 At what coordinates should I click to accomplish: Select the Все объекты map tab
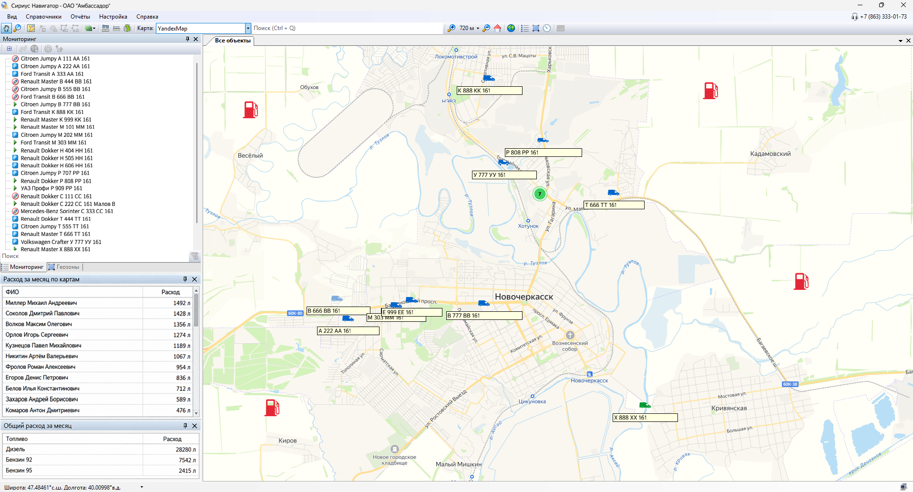(x=232, y=41)
